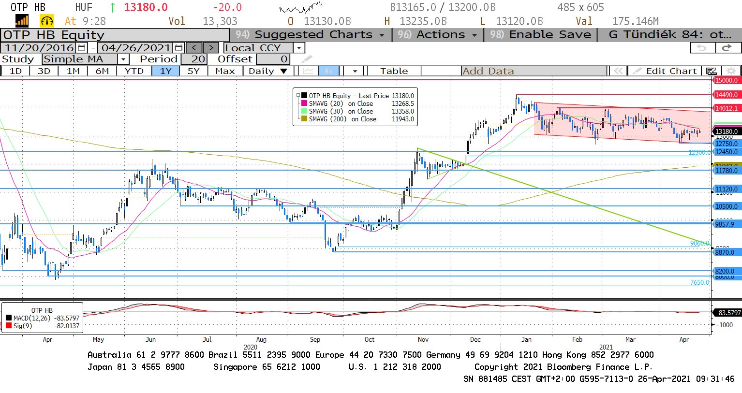This screenshot has height=393, width=742.
Task: Select the 1Y range tab
Action: pos(166,71)
